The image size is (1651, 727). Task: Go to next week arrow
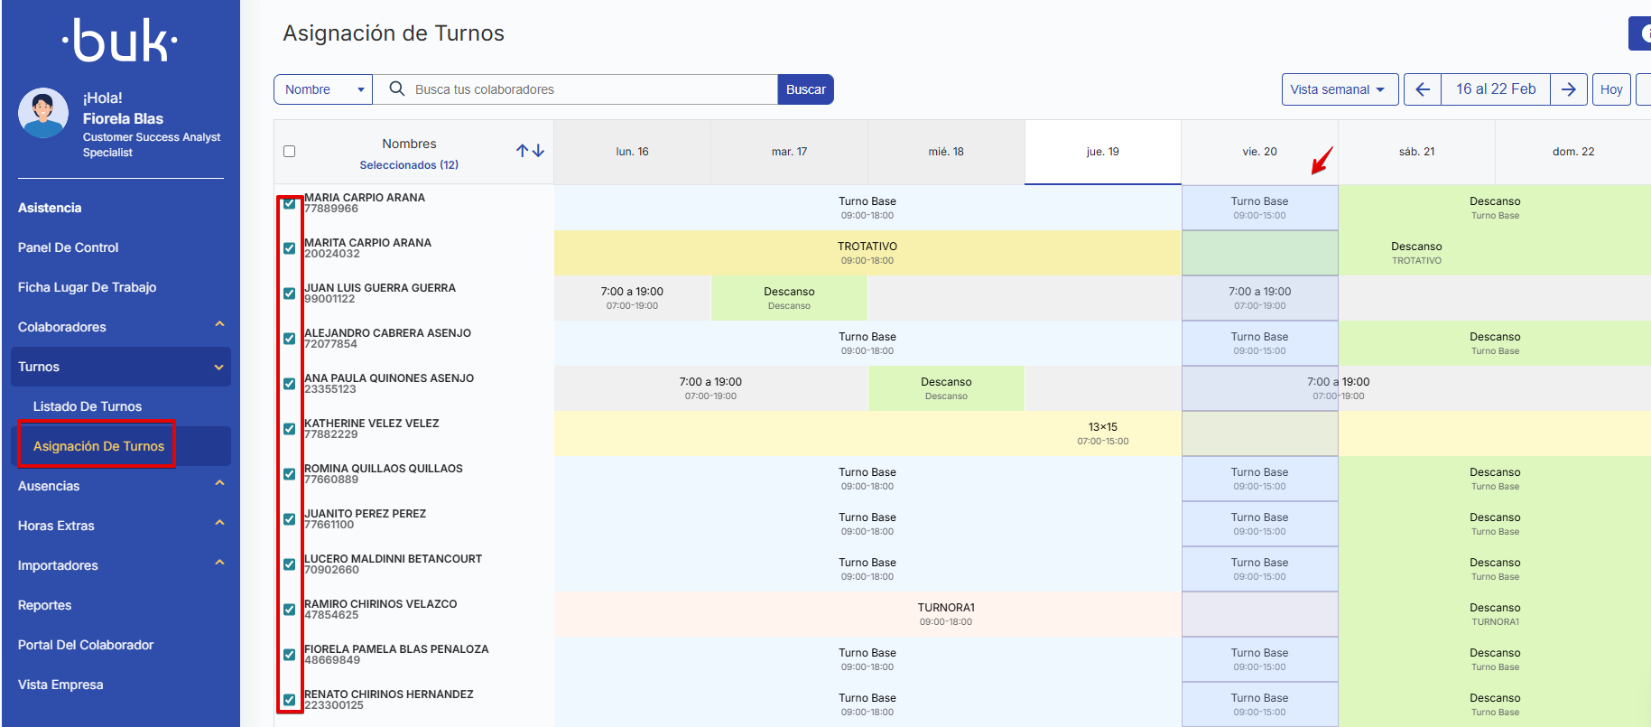pyautogui.click(x=1568, y=89)
